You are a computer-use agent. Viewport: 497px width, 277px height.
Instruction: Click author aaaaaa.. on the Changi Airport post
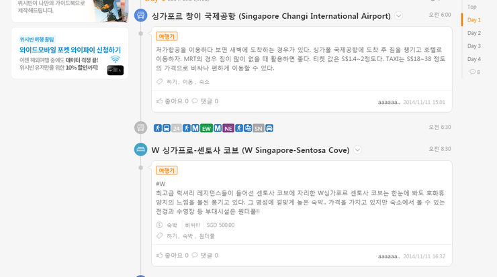click(389, 102)
